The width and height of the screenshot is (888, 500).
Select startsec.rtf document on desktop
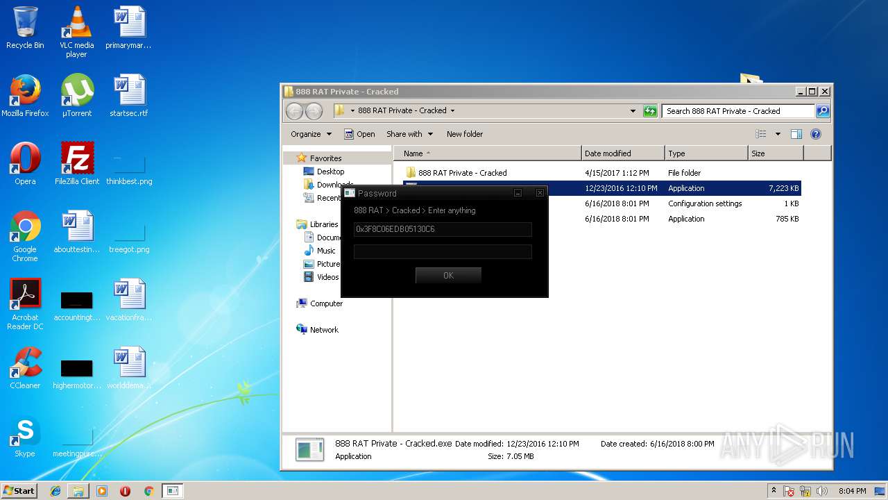click(129, 96)
